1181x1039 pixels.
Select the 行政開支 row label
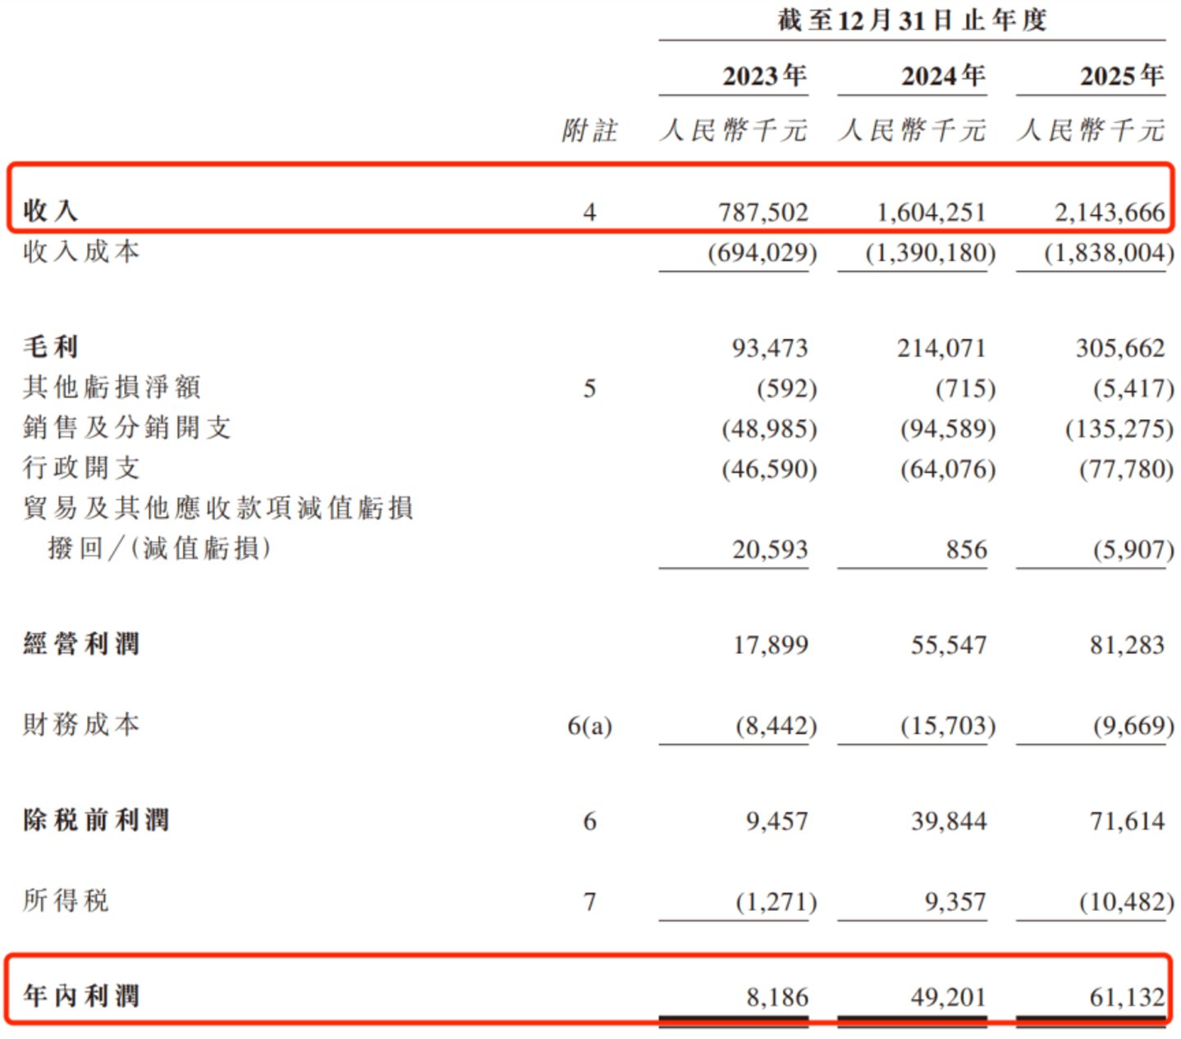tap(81, 468)
